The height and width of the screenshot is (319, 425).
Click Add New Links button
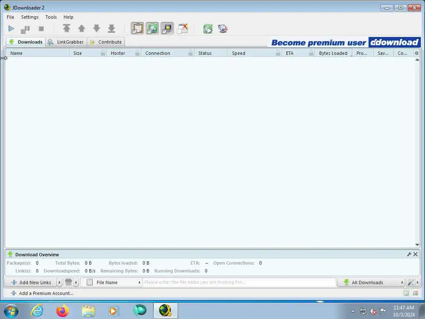(x=31, y=282)
